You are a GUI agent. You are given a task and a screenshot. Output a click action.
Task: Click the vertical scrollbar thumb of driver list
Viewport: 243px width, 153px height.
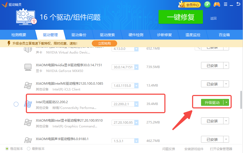pyautogui.click(x=241, y=100)
